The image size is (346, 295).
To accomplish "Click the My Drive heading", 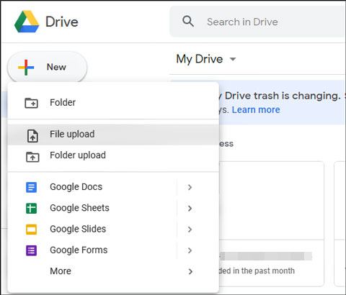I will click(200, 59).
